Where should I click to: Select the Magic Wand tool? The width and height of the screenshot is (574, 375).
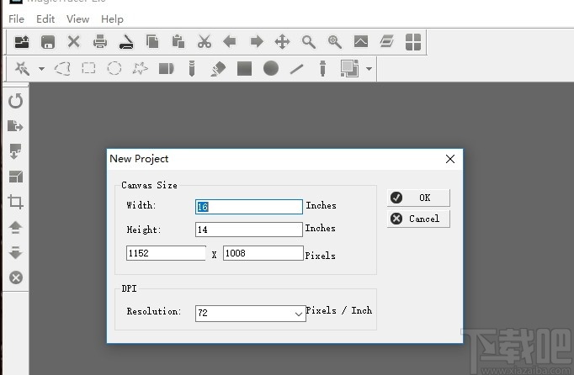coord(22,68)
